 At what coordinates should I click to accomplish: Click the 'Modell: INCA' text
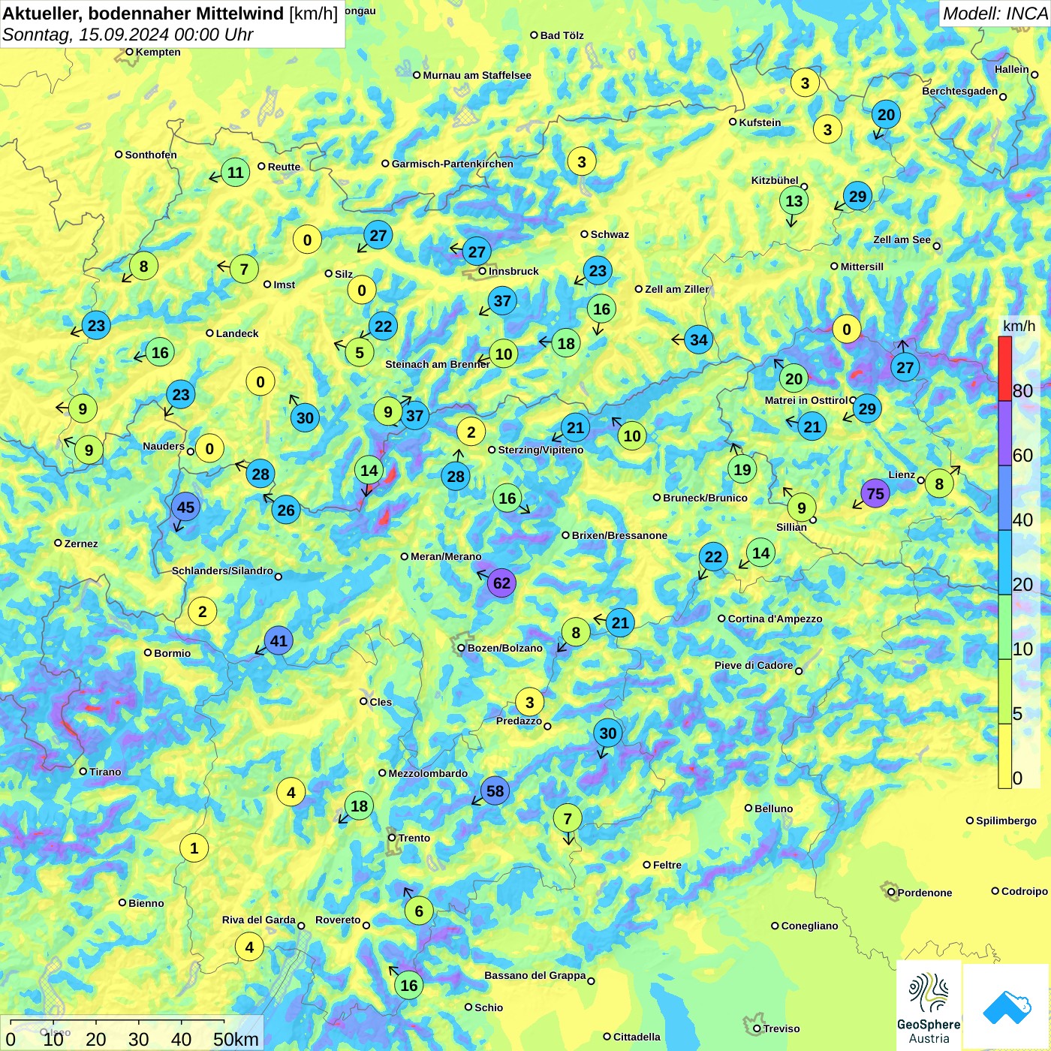[995, 14]
